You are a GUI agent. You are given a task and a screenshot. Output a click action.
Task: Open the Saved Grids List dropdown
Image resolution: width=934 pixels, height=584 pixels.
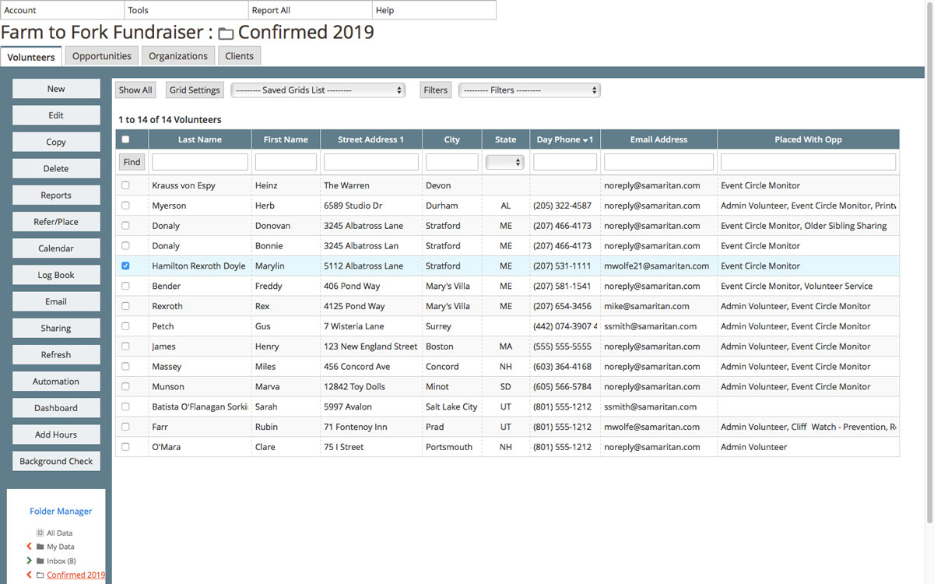click(x=318, y=90)
